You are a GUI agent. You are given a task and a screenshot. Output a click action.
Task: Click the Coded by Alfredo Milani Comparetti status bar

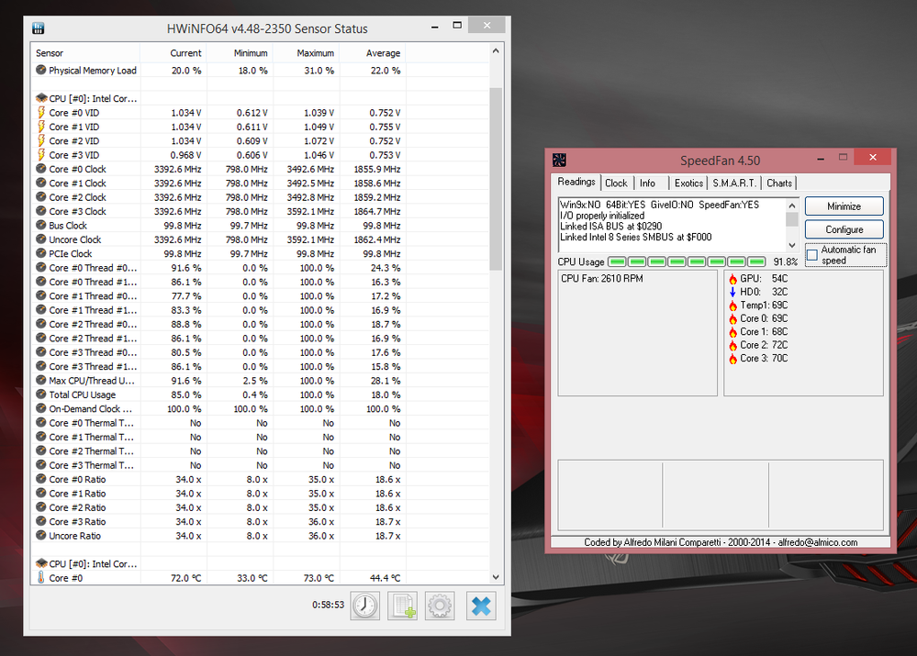coord(721,542)
